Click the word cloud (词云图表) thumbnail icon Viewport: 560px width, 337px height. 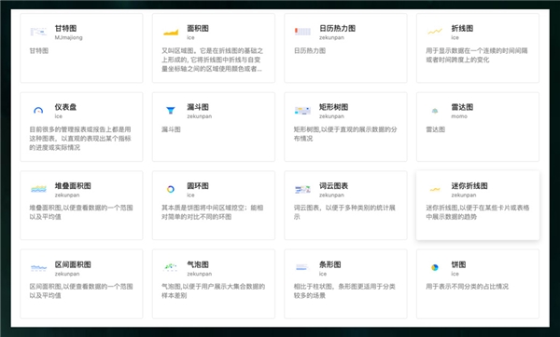click(302, 189)
